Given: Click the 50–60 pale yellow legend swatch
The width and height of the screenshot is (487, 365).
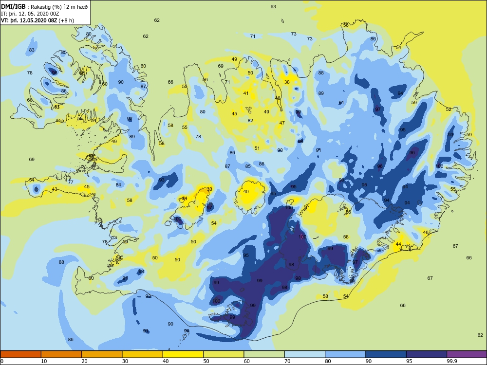Looking at the screenshot, I should pos(224,354).
